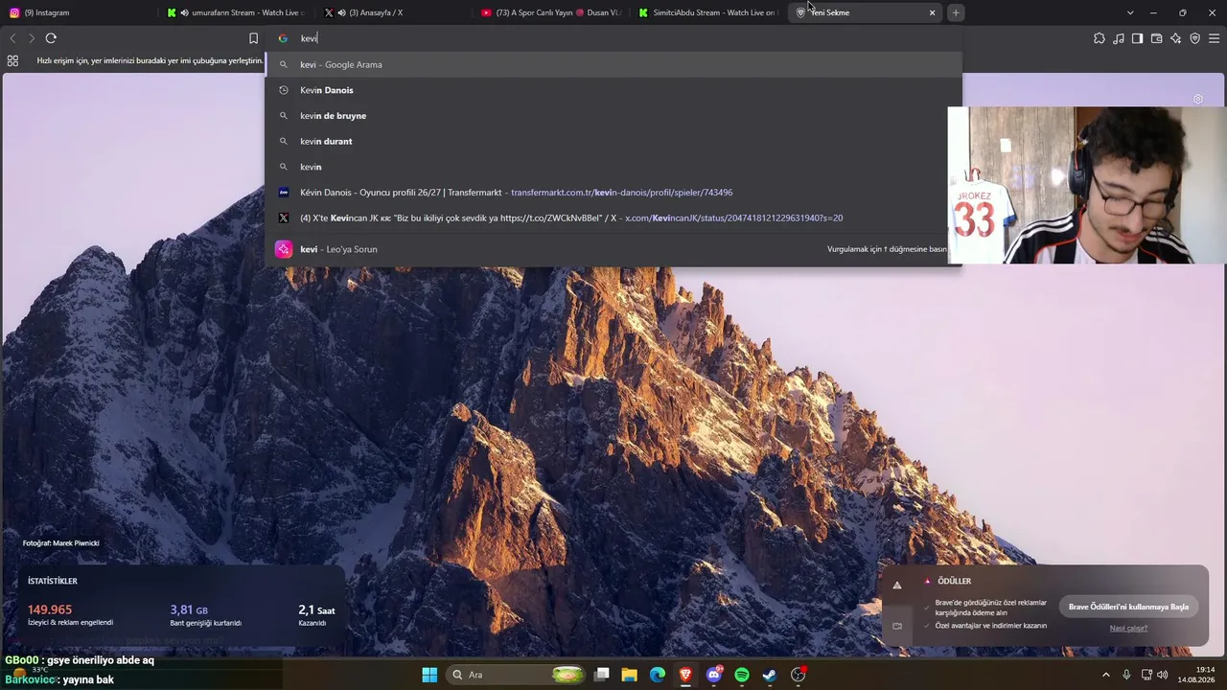
Task: Toggle the browser sidebar panel icon
Action: tap(1137, 38)
